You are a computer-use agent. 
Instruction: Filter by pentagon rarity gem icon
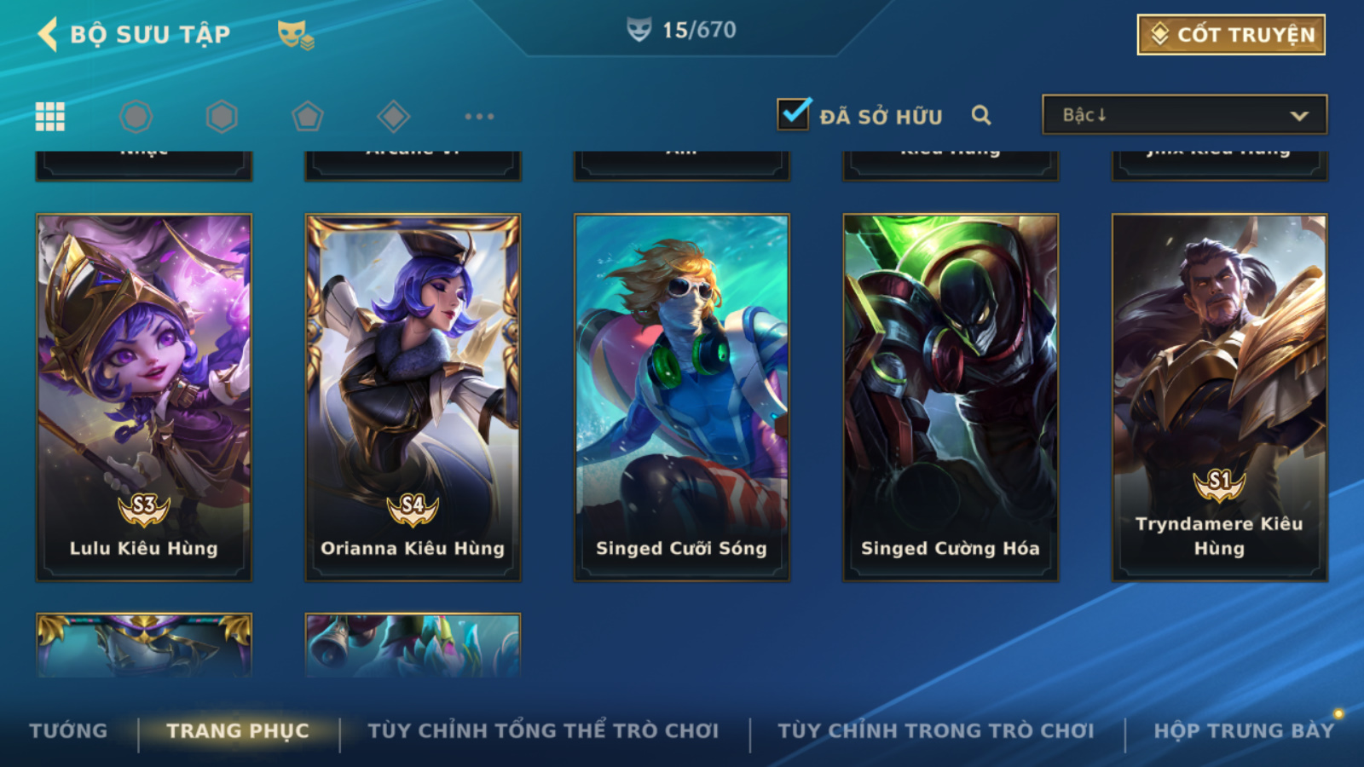[x=308, y=116]
